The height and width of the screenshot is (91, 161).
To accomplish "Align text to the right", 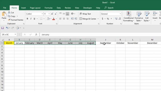I will pyautogui.click(x=67, y=19).
